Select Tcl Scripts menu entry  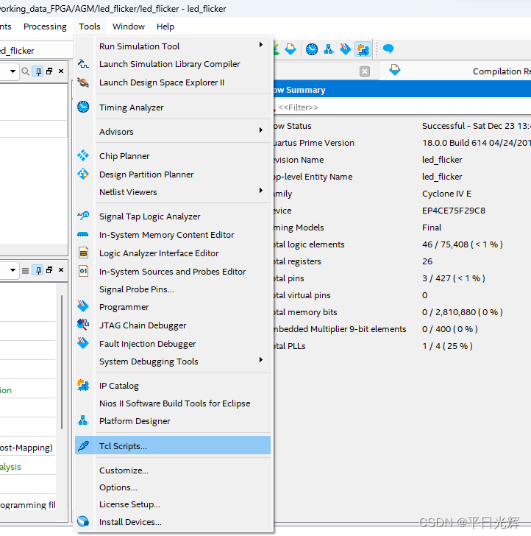(x=173, y=446)
